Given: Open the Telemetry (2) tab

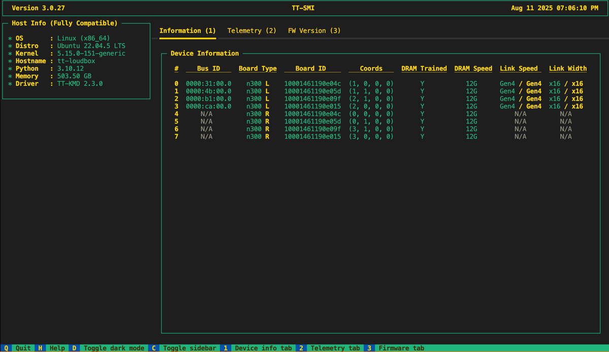Looking at the screenshot, I should 252,30.
